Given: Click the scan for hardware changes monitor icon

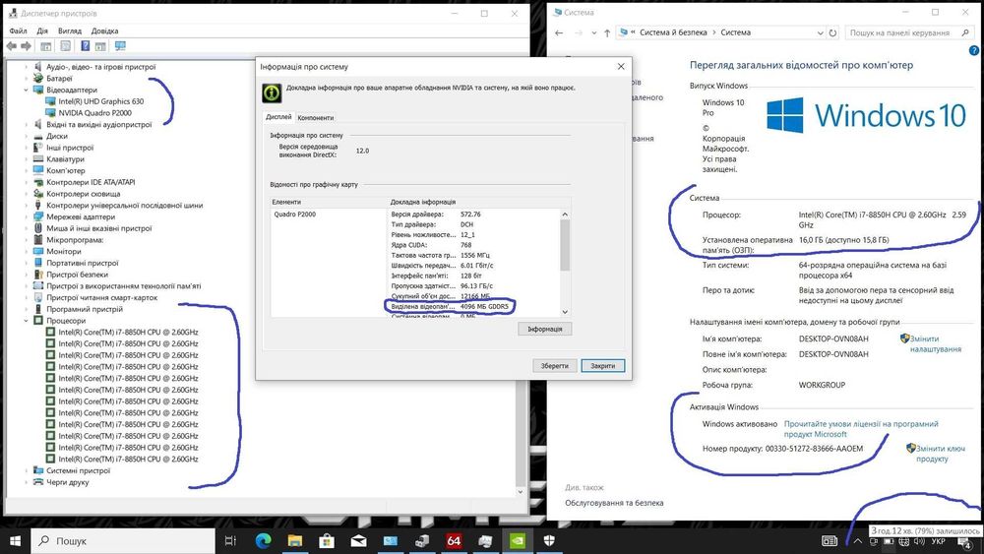Looking at the screenshot, I should 120,46.
